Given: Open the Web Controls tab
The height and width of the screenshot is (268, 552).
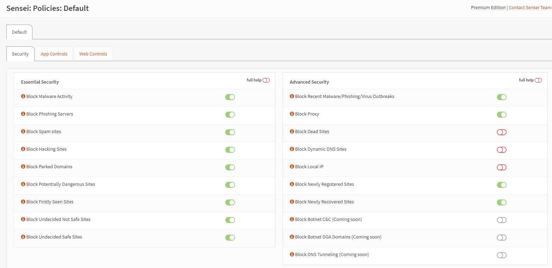Looking at the screenshot, I should pyautogui.click(x=93, y=54).
